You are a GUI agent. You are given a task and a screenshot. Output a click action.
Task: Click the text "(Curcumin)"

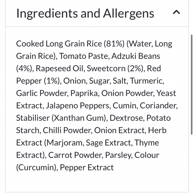37,167
